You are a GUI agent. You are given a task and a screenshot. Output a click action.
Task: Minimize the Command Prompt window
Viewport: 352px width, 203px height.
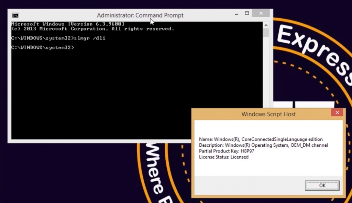[236, 14]
